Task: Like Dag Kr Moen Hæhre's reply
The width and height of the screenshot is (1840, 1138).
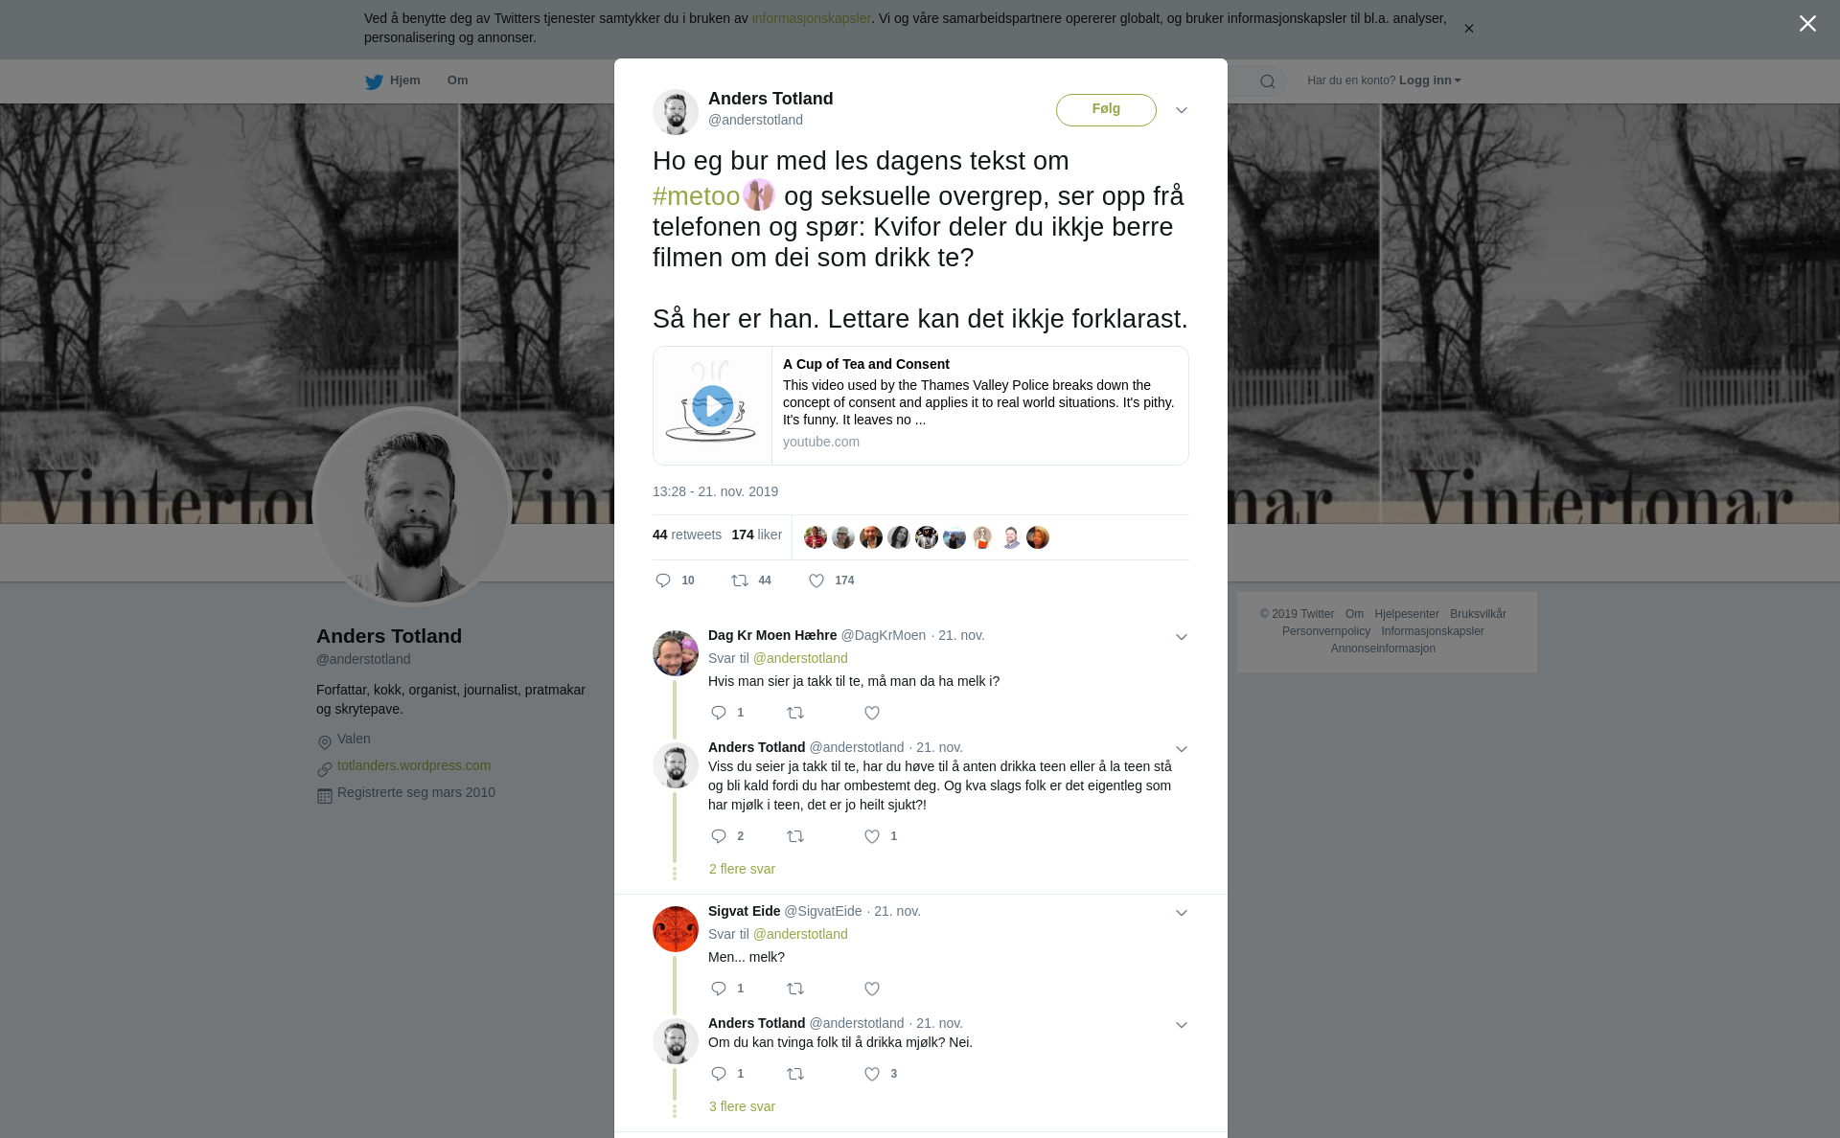Action: click(872, 713)
